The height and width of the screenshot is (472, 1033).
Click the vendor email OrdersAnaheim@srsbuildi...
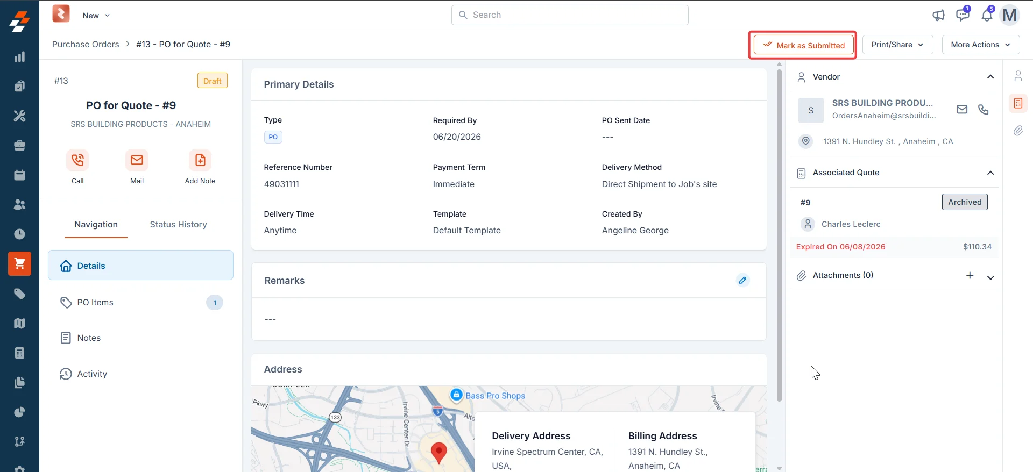[884, 116]
